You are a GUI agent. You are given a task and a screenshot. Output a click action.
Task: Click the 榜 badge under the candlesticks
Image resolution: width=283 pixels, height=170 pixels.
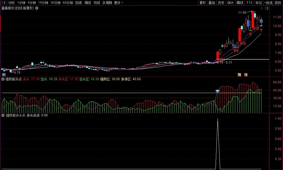click(239, 75)
